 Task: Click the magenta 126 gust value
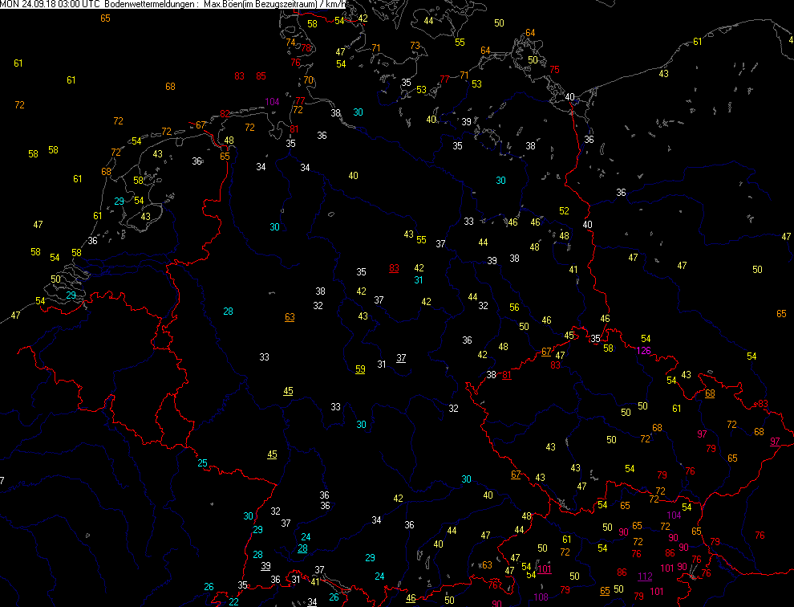pyautogui.click(x=643, y=351)
